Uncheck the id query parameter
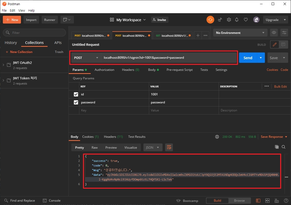291x205 pixels. pos(76,94)
